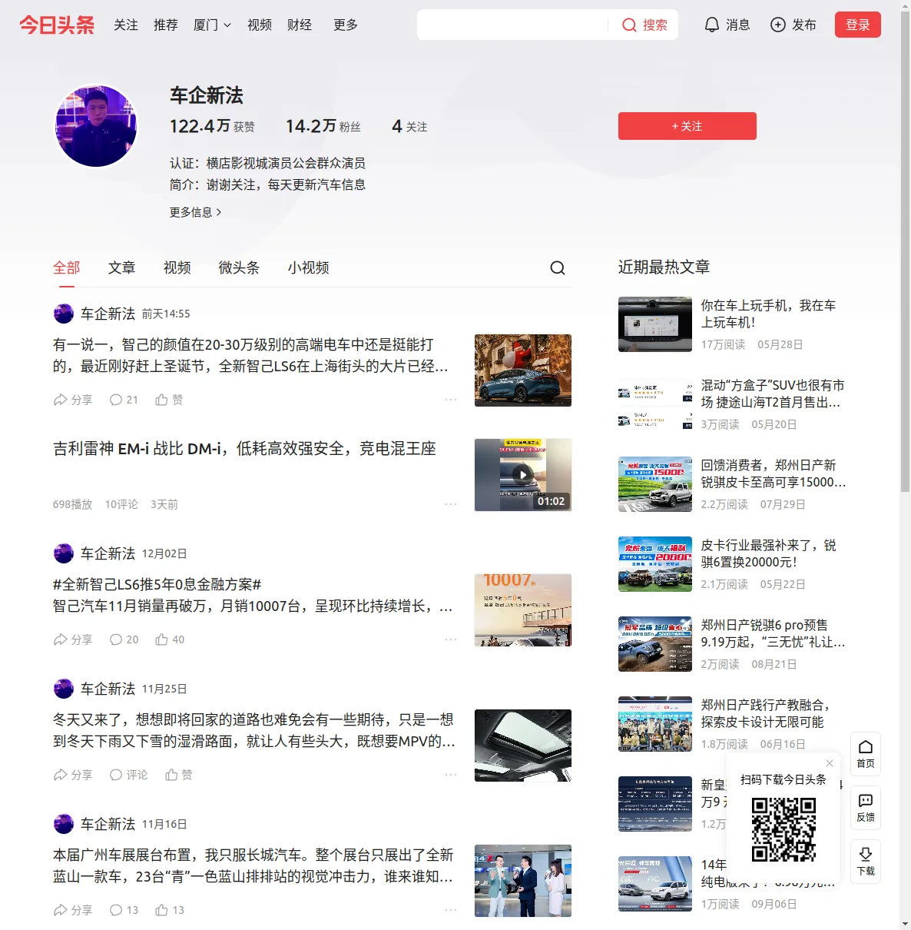
Task: Open the 更多 navigation menu
Action: [x=346, y=25]
